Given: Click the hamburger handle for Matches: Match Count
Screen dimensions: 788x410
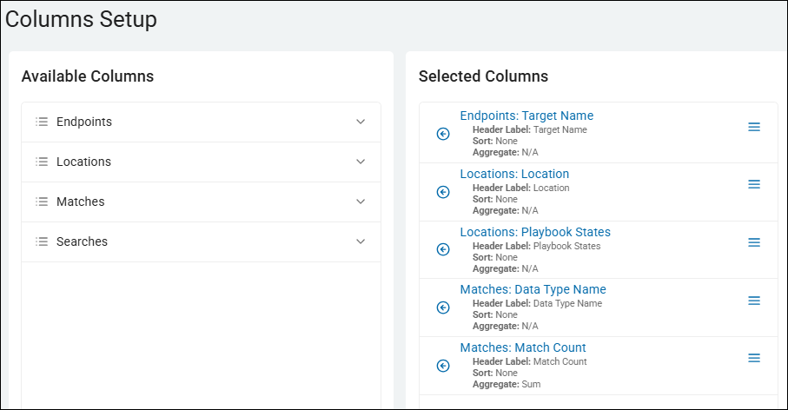Looking at the screenshot, I should (754, 358).
